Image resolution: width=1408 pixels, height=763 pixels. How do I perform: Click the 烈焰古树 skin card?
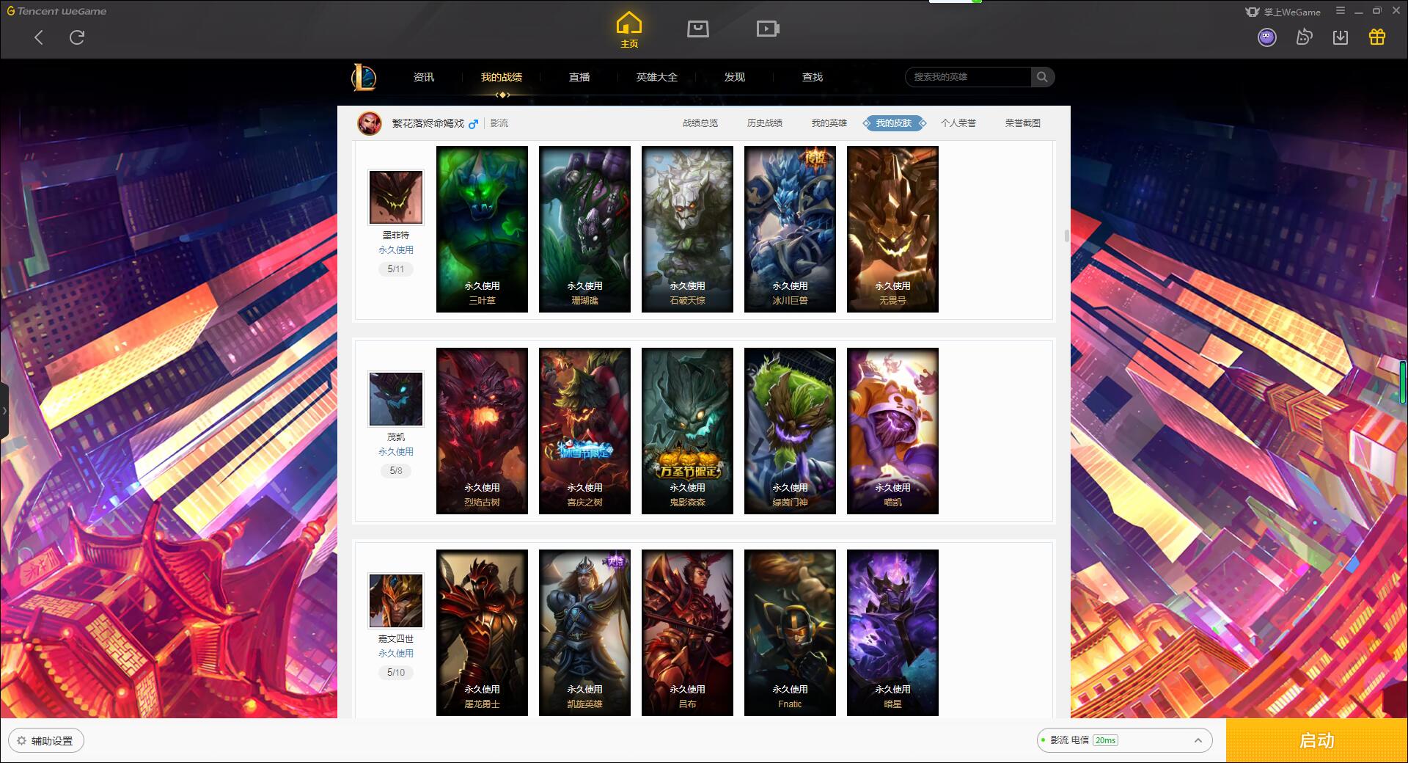(482, 431)
